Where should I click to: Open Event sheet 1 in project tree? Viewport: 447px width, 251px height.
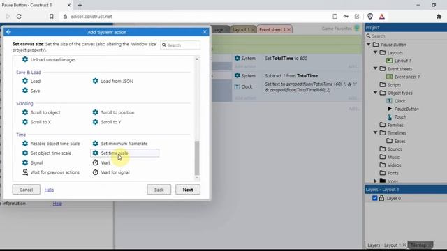[x=403, y=77]
